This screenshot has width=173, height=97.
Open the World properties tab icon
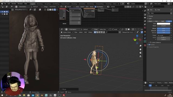coord(145,27)
